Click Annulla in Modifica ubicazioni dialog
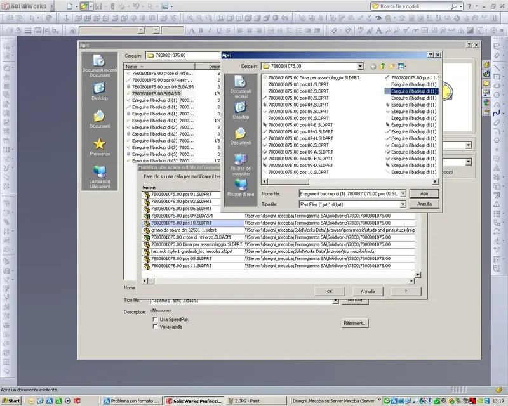 click(x=368, y=291)
